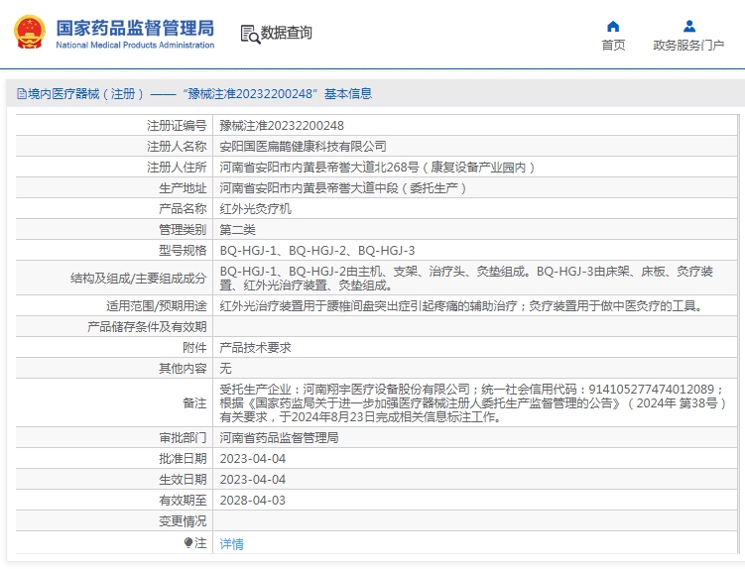
Task: Click the 注册人名称 label
Action: (177, 147)
